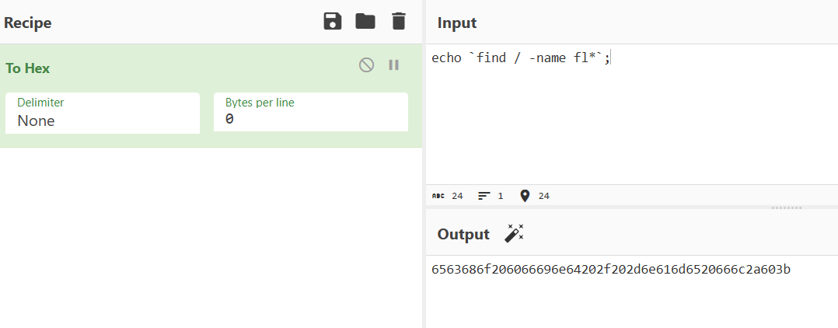838x328 pixels.
Task: Open the Load recipe folder icon
Action: point(365,22)
